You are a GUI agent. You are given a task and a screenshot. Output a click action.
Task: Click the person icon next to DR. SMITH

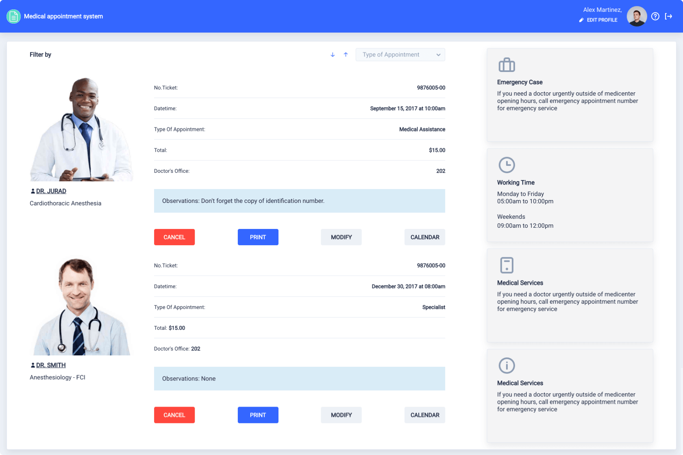tap(33, 365)
